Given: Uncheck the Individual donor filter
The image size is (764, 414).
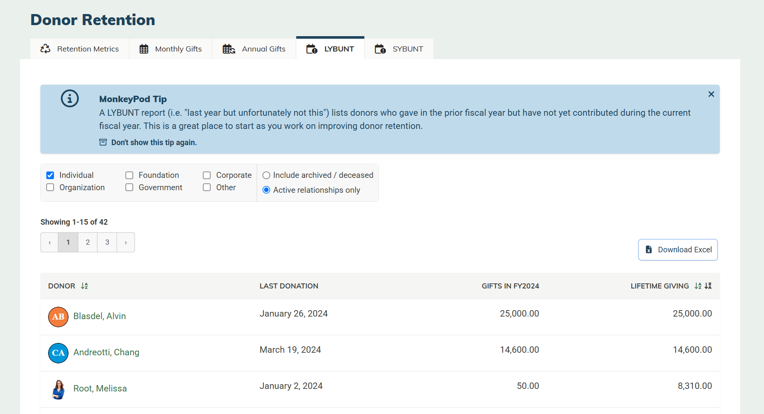Looking at the screenshot, I should pos(50,175).
